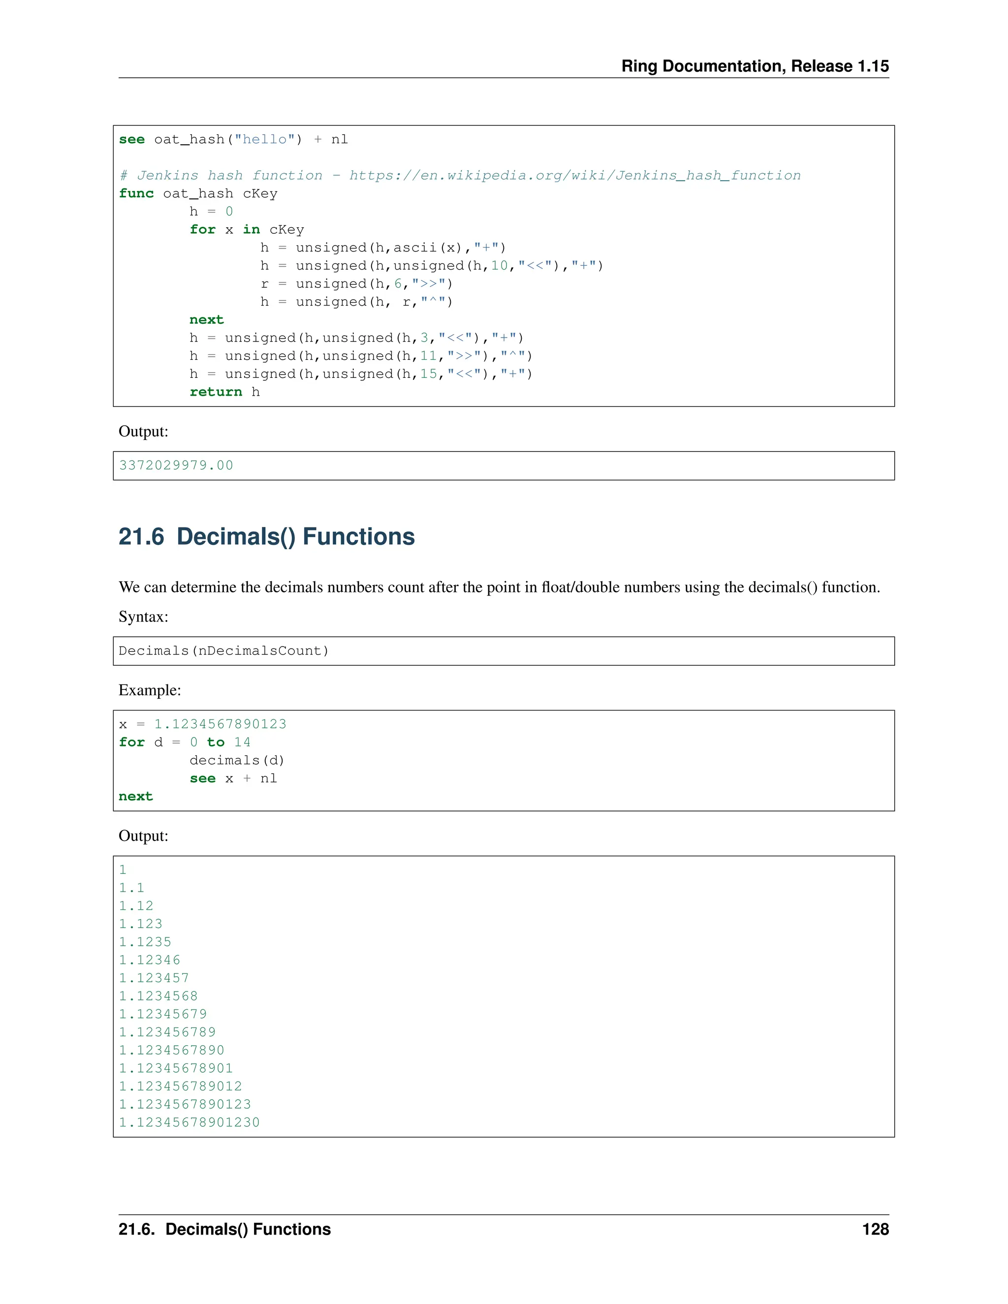Click the 3372029979.00 output value
This screenshot has height=1304, width=1008.
point(176,466)
